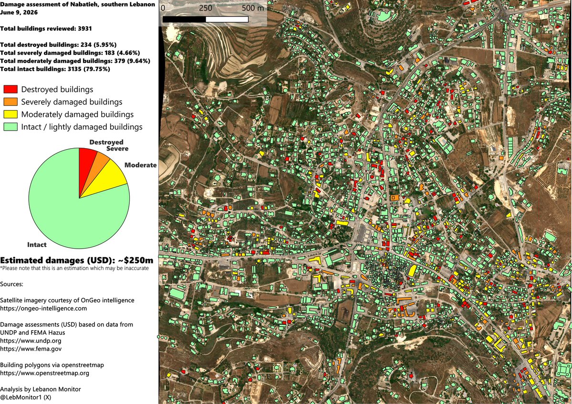
Task: Click 'Total severely damaged buildings: 183' line
Action: click(x=70, y=53)
